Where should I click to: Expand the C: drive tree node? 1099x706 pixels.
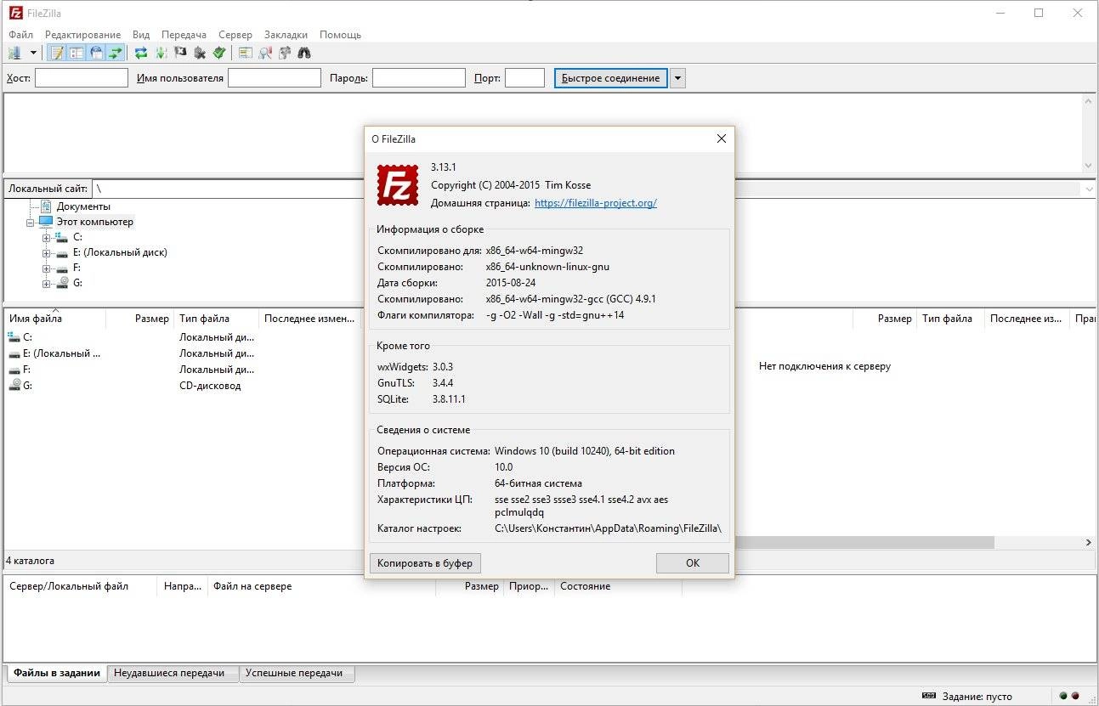pyautogui.click(x=47, y=238)
